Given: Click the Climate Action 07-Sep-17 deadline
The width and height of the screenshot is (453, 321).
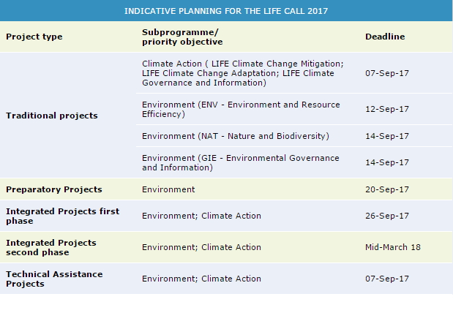Looking at the screenshot, I should pos(386,73).
